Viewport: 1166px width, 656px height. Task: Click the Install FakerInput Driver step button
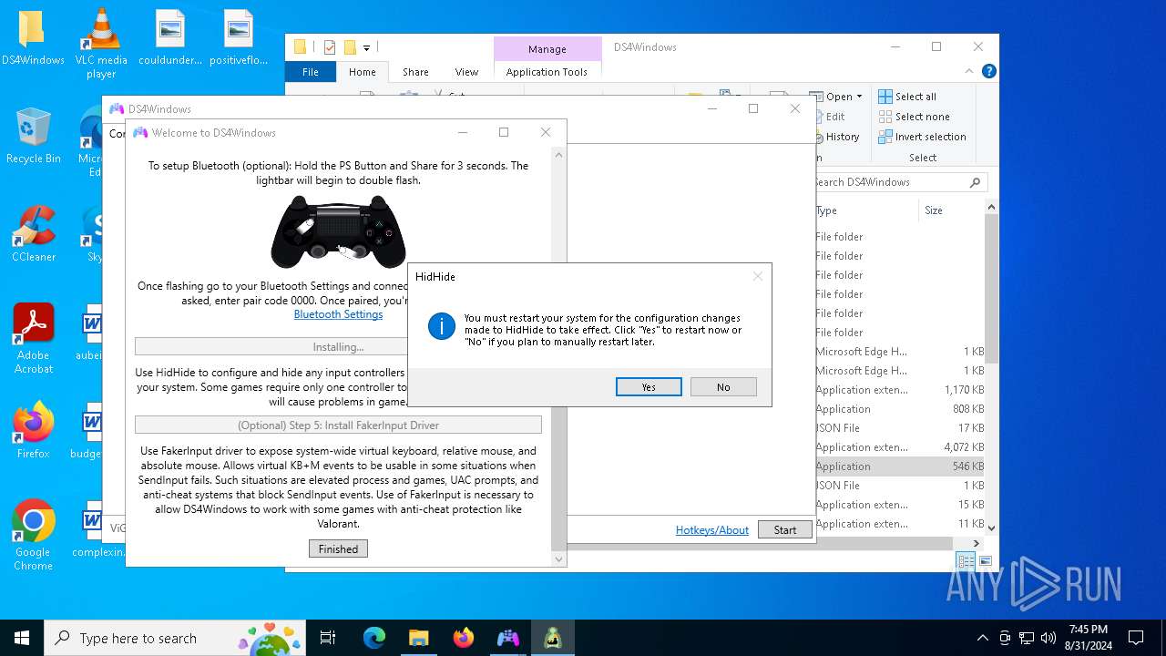pos(338,425)
